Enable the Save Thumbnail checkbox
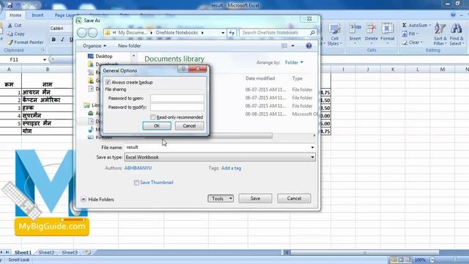Screen dimensions: 469x264 coord(136,183)
